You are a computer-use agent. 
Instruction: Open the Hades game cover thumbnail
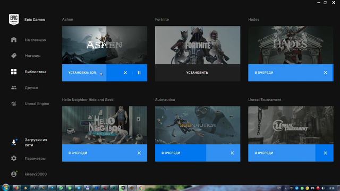coord(291,45)
